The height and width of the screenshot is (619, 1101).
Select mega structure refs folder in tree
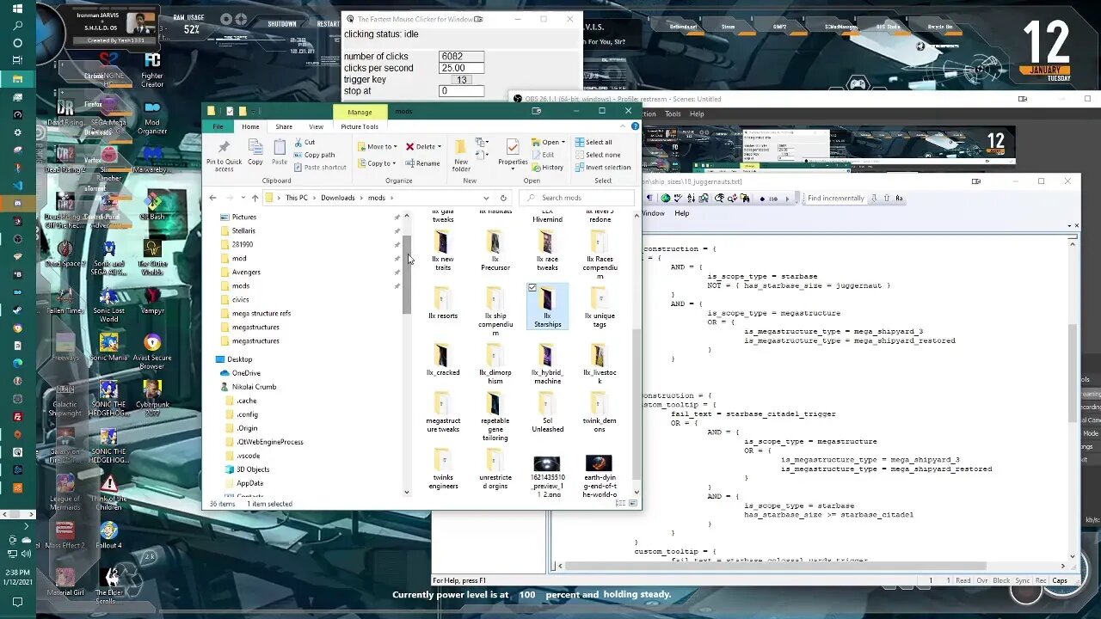coord(261,313)
